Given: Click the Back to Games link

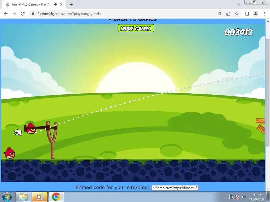Looking at the screenshot, I should coord(133,19).
